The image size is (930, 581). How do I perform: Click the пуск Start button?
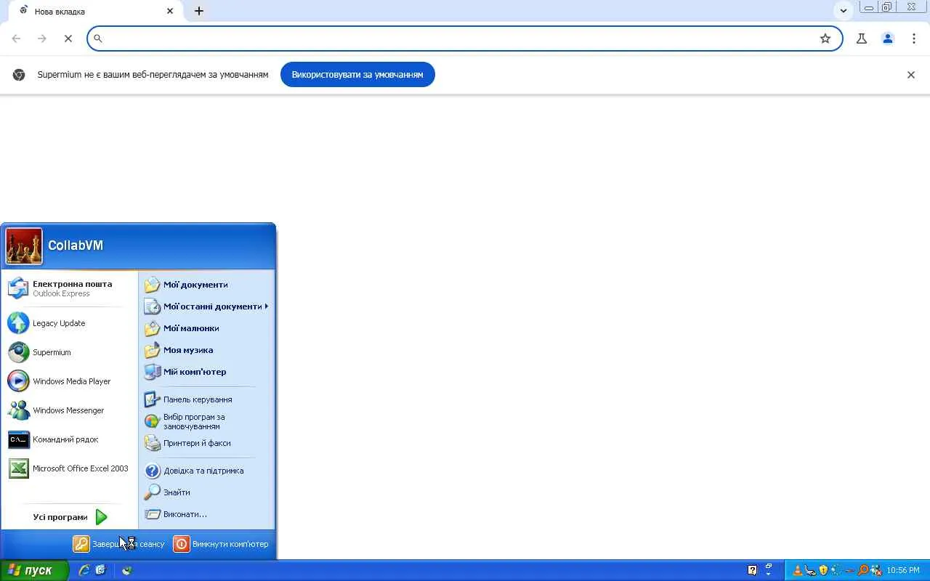pyautogui.click(x=34, y=570)
